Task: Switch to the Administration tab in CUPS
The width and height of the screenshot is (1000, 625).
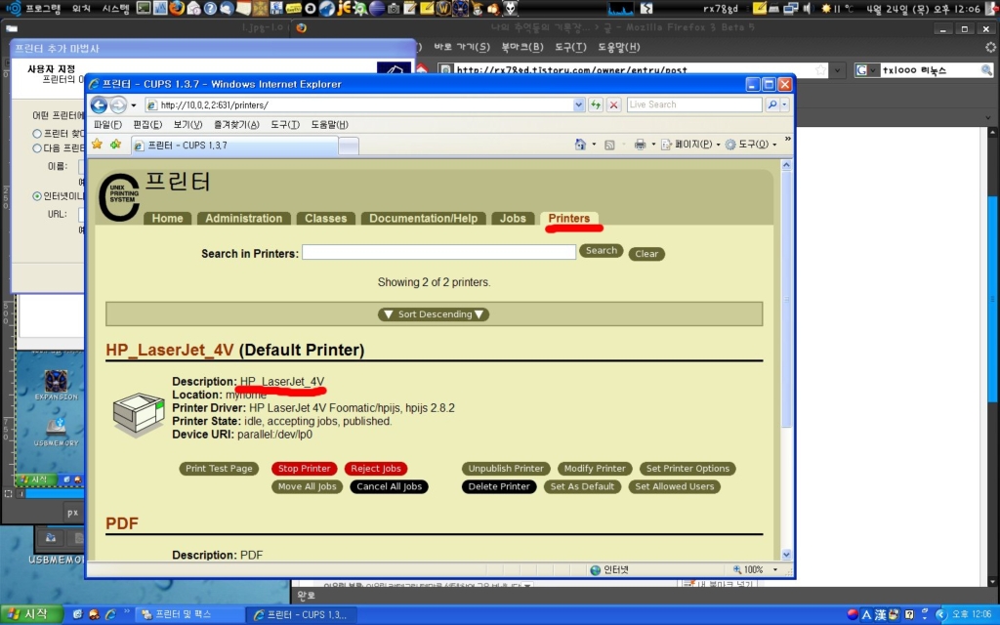Action: click(243, 218)
